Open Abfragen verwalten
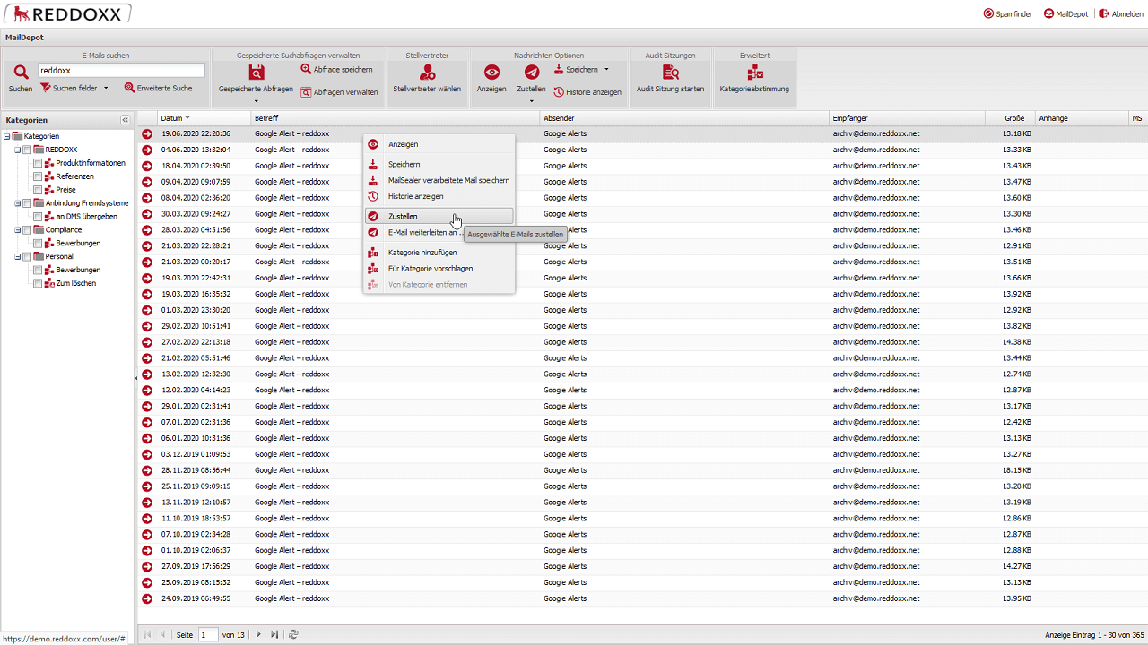The width and height of the screenshot is (1148, 645). (339, 91)
